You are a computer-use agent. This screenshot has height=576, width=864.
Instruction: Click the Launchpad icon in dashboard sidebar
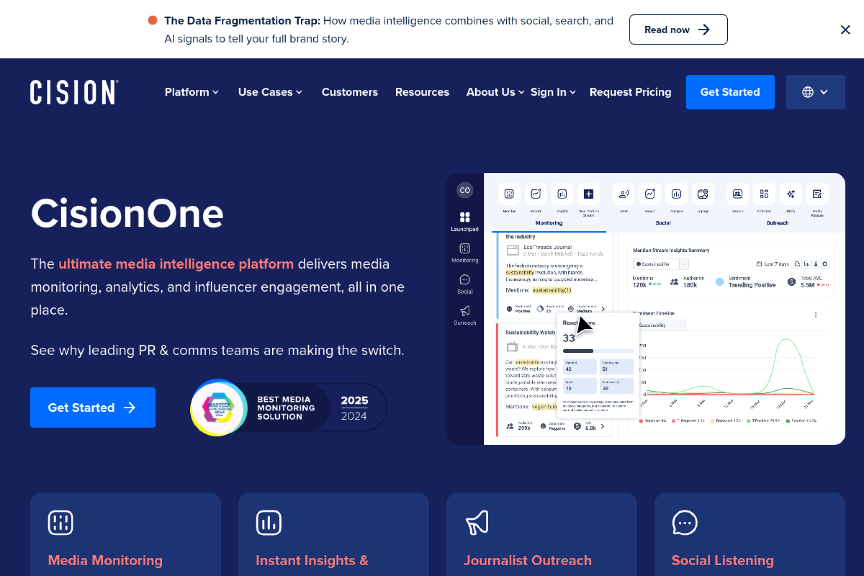pyautogui.click(x=465, y=217)
